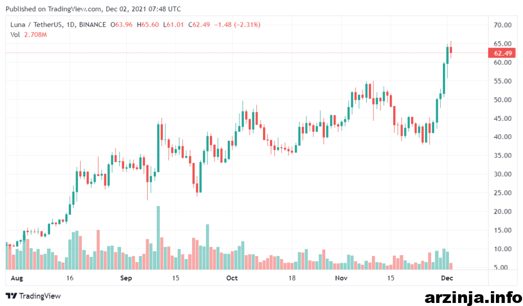Click the -1.48 (-2.31%) change value
Image resolution: width=523 pixels, height=306 pixels.
pyautogui.click(x=237, y=24)
